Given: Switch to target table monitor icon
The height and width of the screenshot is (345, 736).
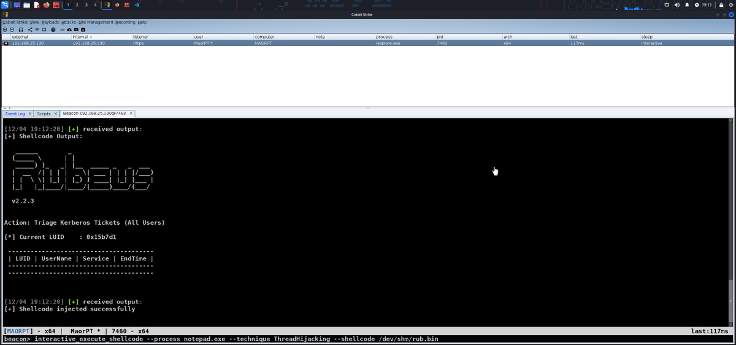Looking at the screenshot, I should point(44,29).
